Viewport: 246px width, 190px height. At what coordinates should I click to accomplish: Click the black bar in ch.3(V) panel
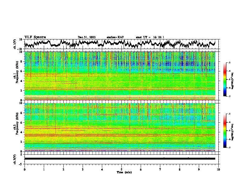coord(120,159)
